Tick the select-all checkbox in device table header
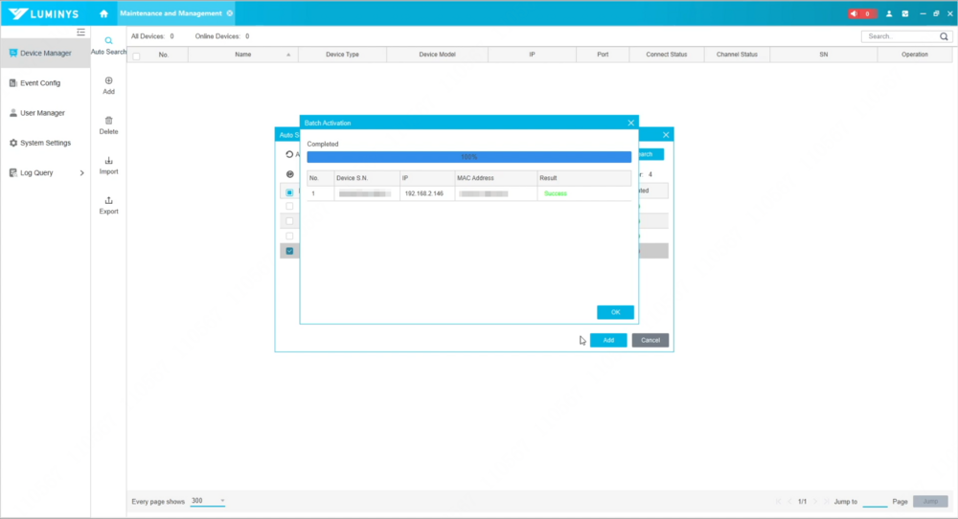Image resolution: width=958 pixels, height=519 pixels. [136, 56]
